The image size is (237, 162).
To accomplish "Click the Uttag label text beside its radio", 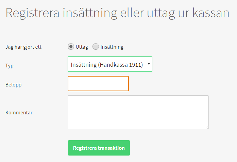I will (x=82, y=47).
